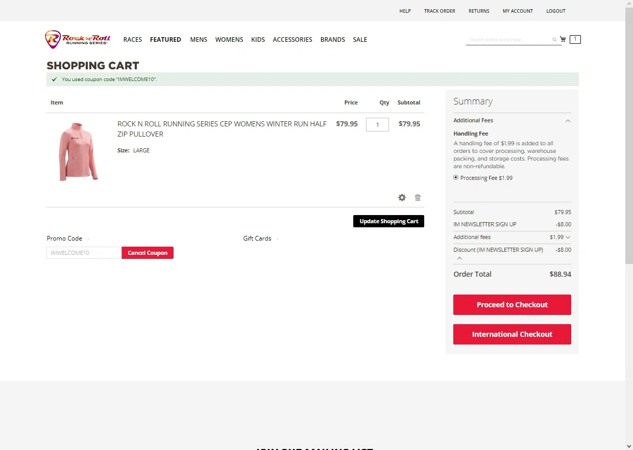Image resolution: width=633 pixels, height=450 pixels.
Task: Click the Order Total $88.94 amount
Action: pyautogui.click(x=560, y=274)
